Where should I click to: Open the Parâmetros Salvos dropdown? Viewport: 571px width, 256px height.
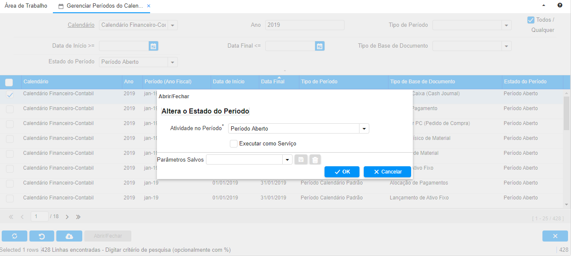pos(287,160)
